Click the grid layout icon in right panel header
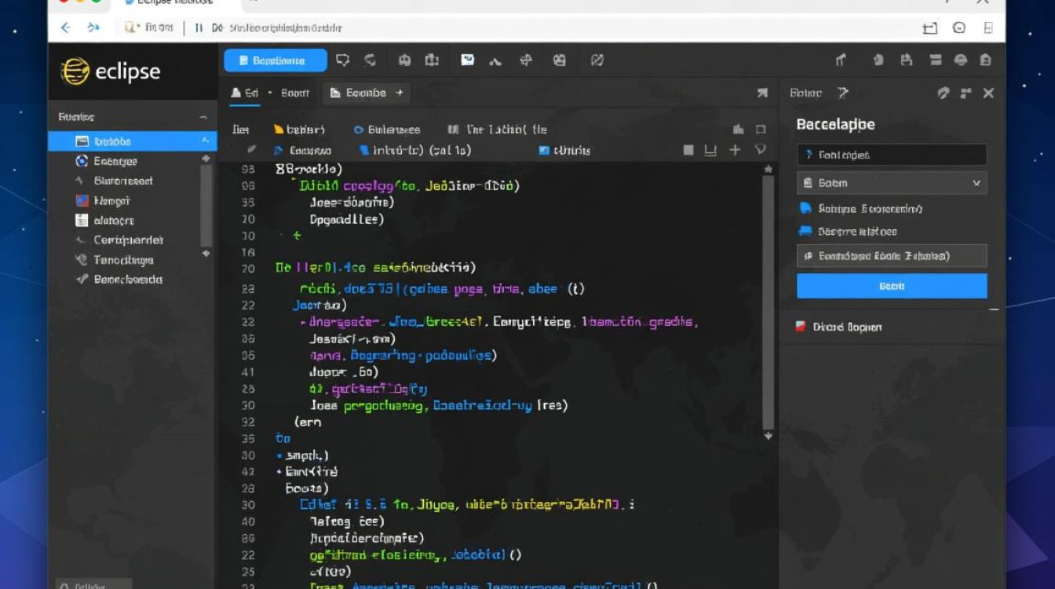Image resolution: width=1055 pixels, height=589 pixels. (x=966, y=93)
